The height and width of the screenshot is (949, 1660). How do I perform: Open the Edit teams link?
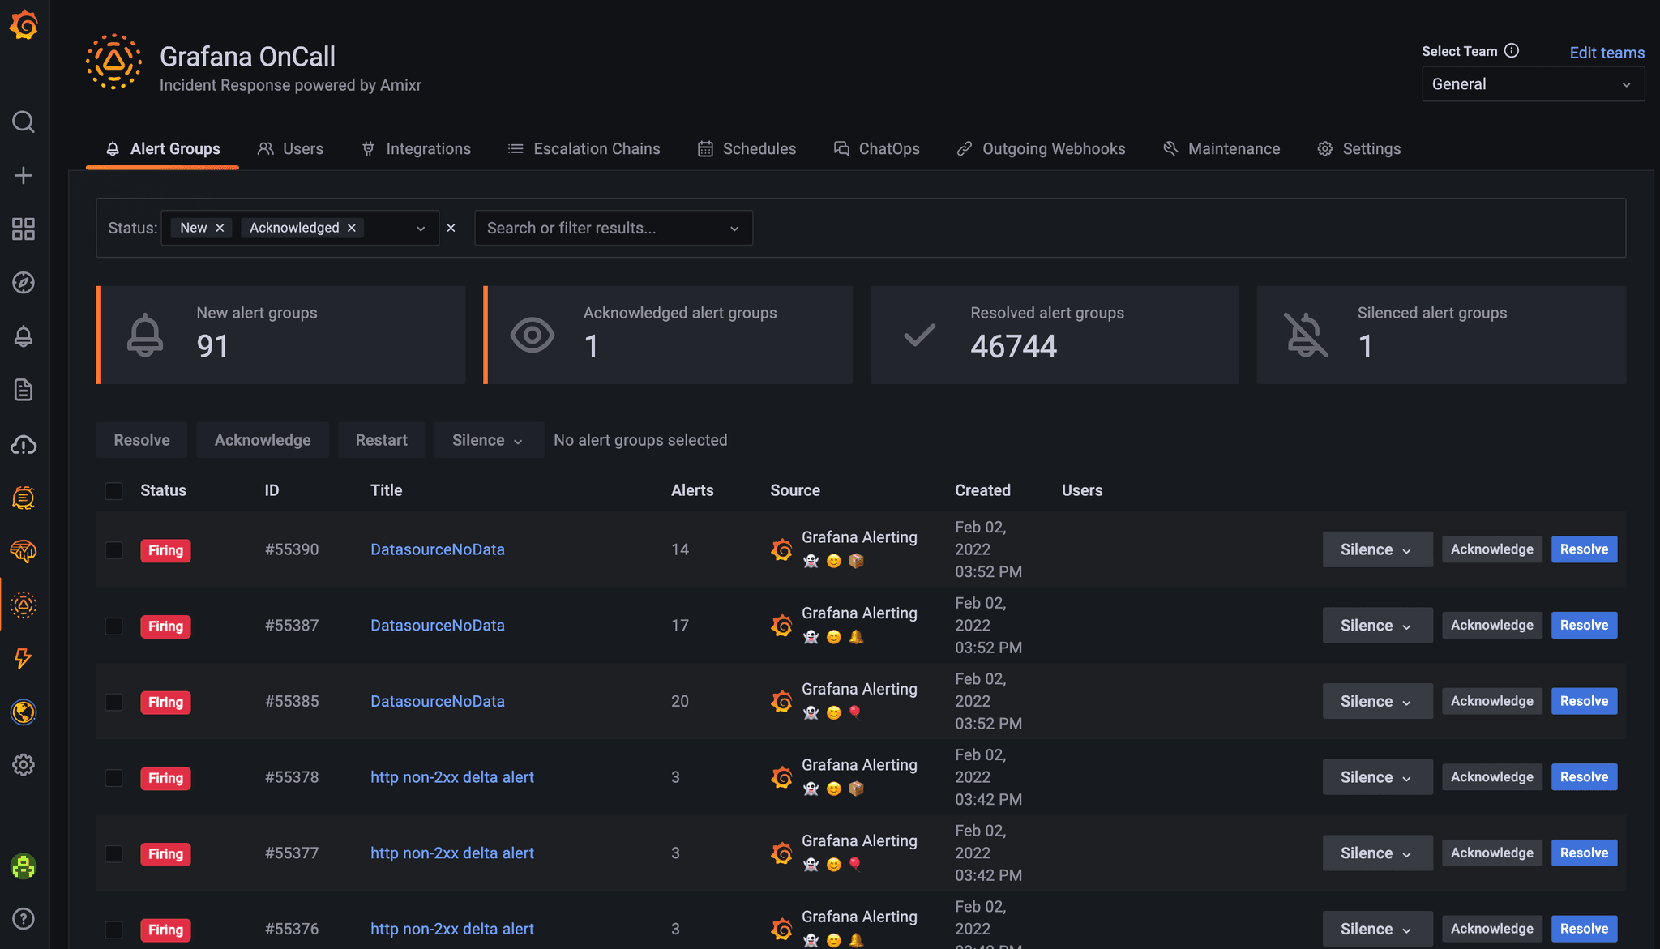click(1607, 52)
